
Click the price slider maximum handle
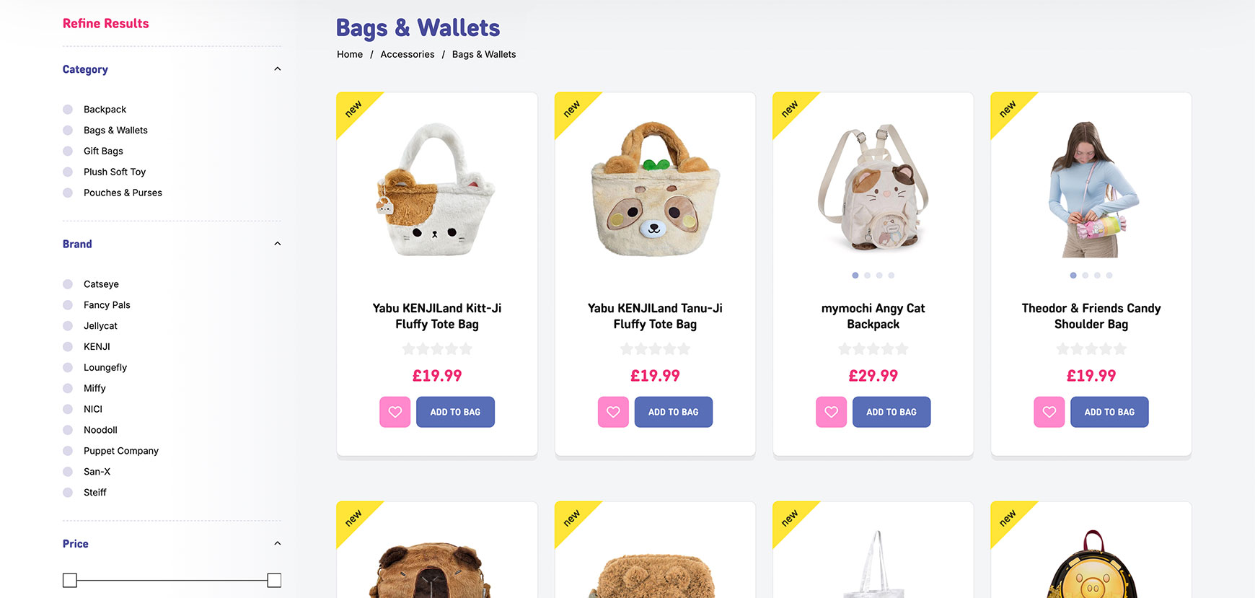(274, 581)
